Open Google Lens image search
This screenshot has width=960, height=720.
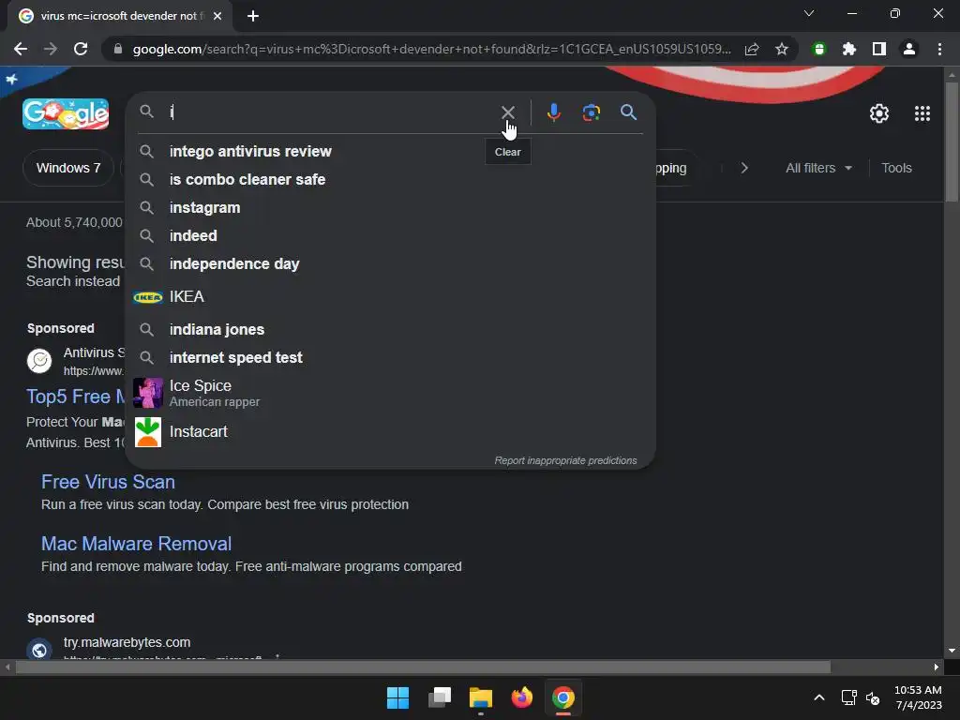[x=591, y=112]
